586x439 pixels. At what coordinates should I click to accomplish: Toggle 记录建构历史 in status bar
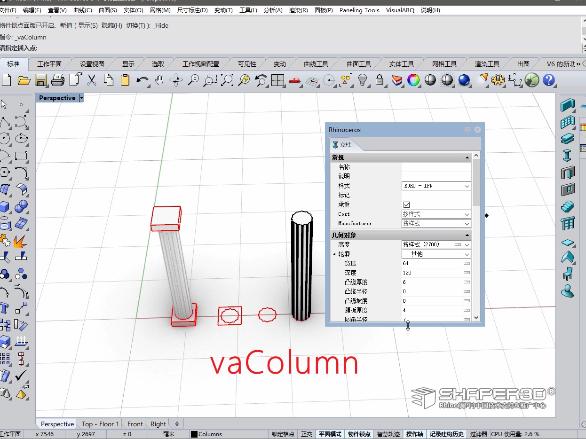[x=447, y=434]
